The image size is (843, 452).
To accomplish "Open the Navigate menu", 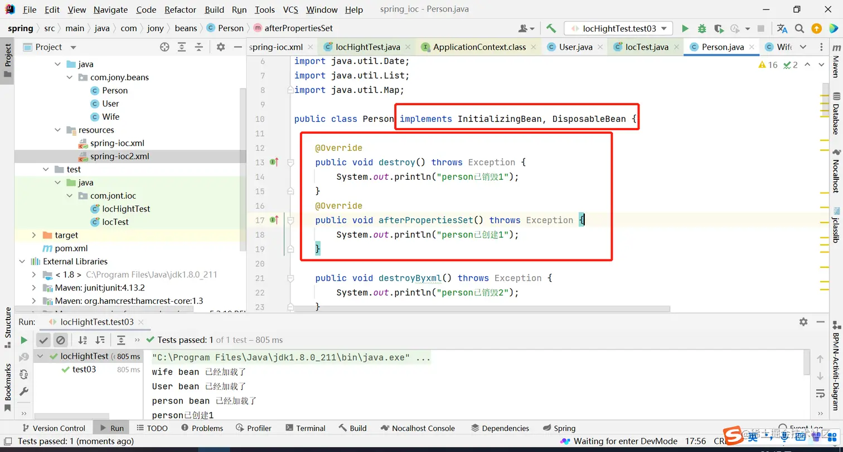I will pyautogui.click(x=110, y=9).
